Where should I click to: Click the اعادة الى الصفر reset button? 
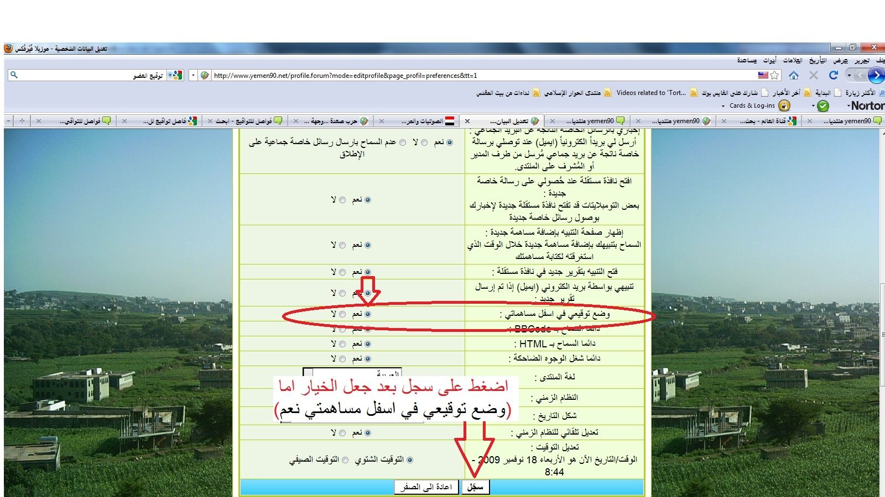pos(426,487)
